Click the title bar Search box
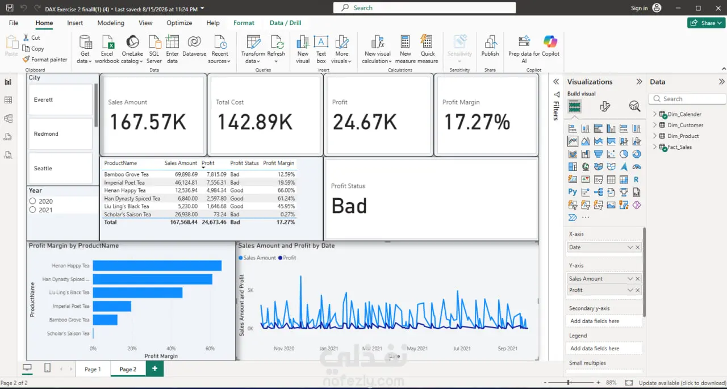This screenshot has height=389, width=727. click(x=424, y=8)
